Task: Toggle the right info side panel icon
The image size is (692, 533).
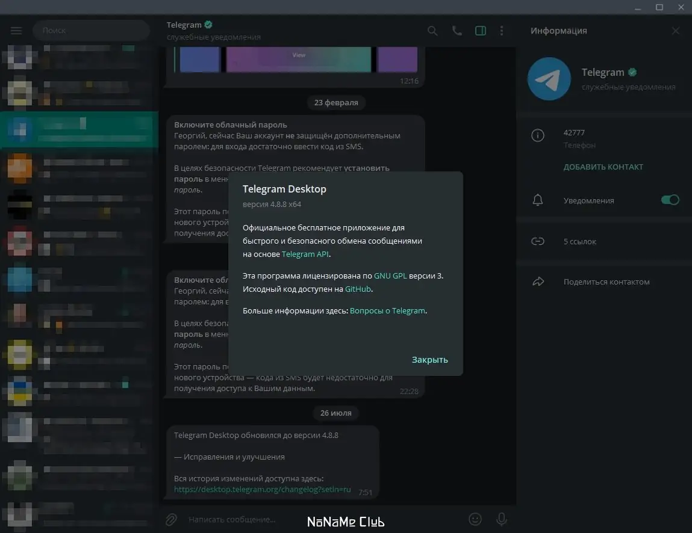Action: 481,31
